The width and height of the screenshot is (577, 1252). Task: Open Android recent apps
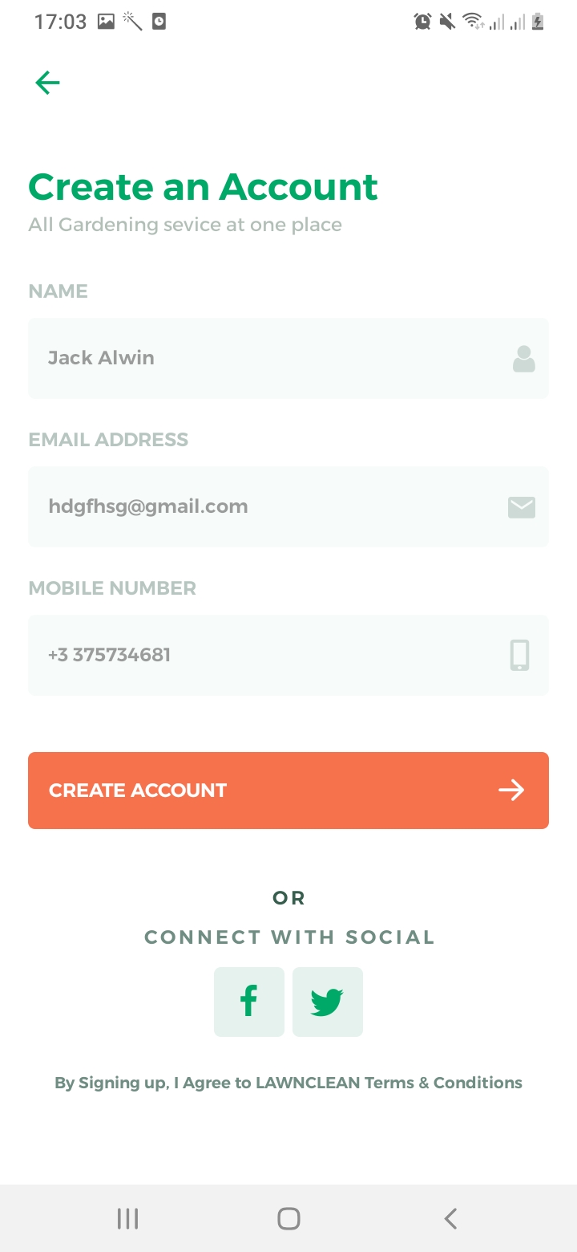click(127, 1218)
